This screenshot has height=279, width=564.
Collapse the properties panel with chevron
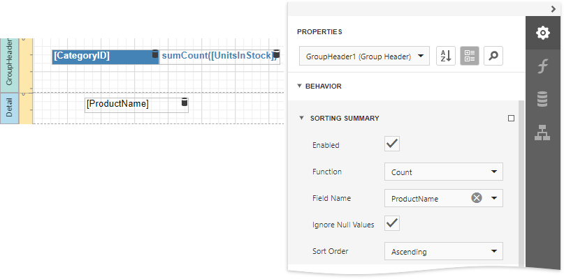pyautogui.click(x=553, y=8)
